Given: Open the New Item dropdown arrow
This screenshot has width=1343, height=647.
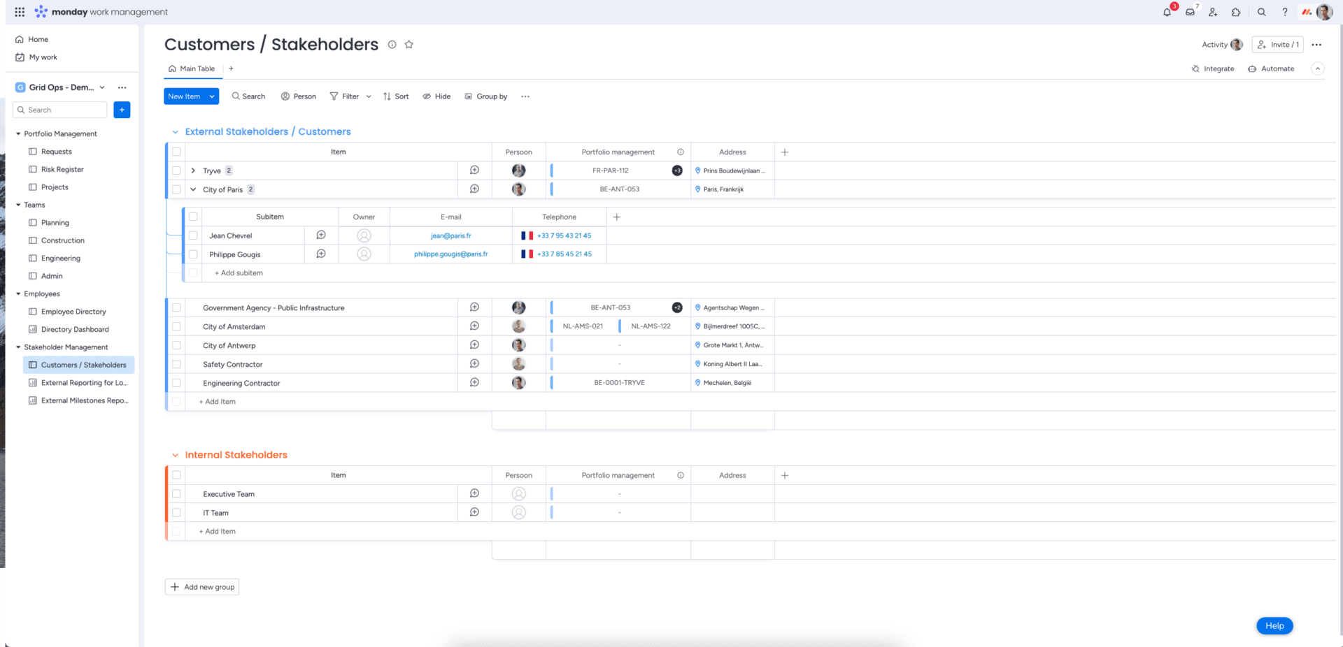Looking at the screenshot, I should coord(212,96).
